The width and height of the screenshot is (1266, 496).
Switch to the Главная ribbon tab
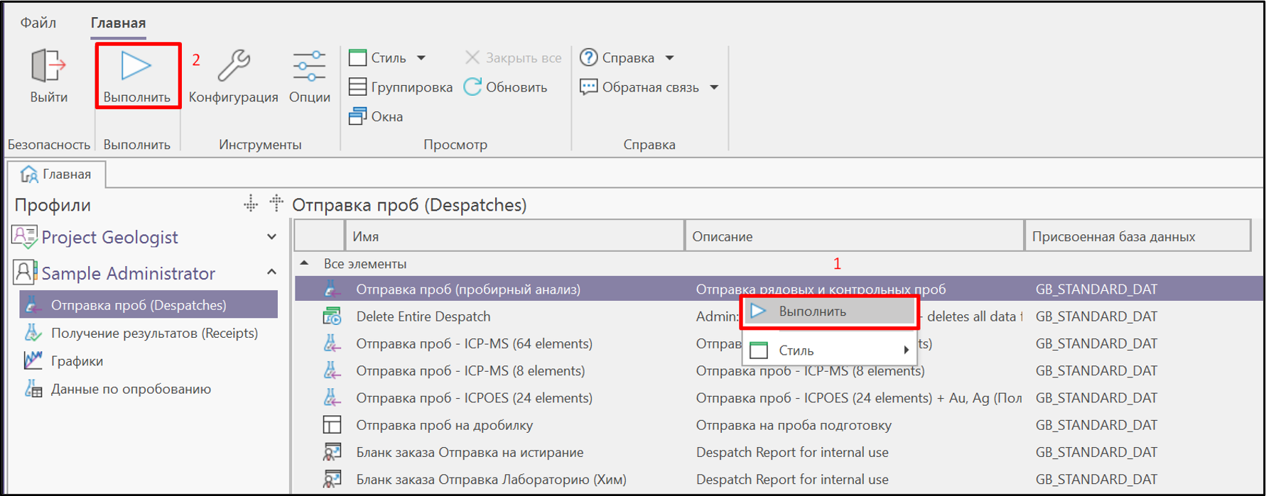[118, 23]
